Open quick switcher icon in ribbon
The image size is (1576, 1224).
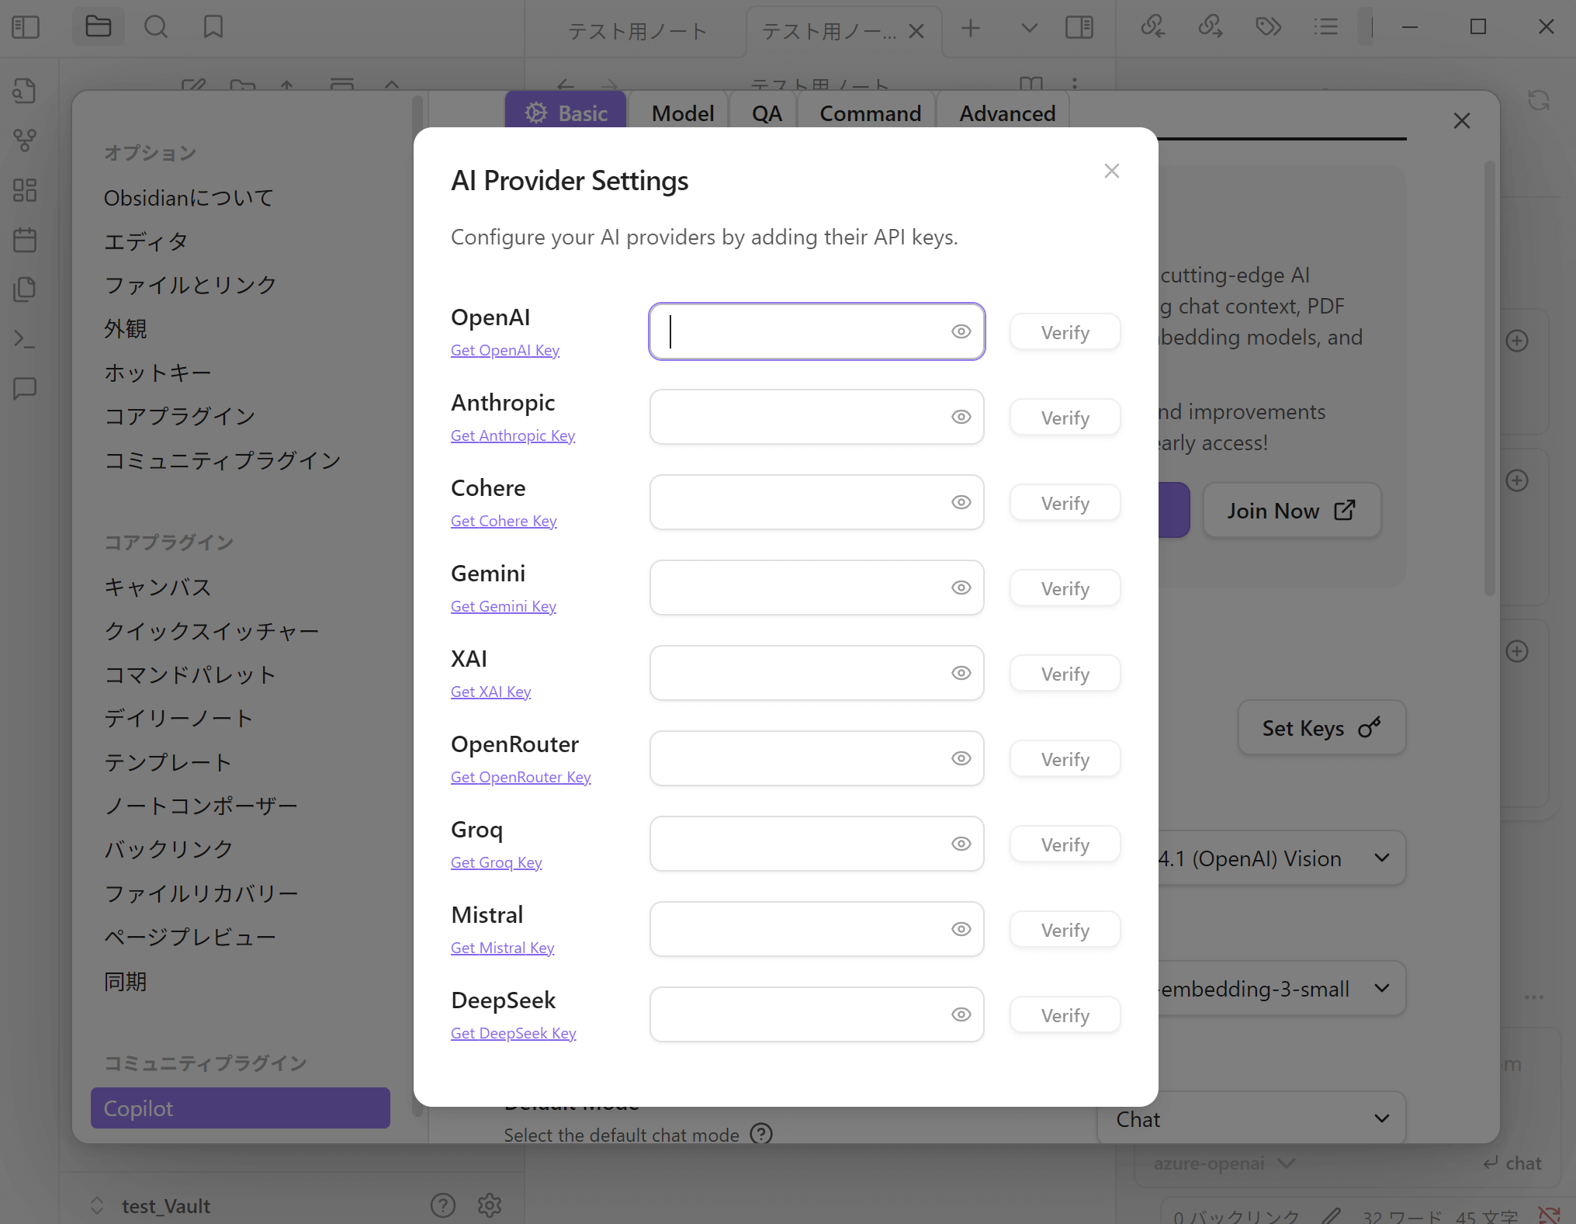click(25, 91)
